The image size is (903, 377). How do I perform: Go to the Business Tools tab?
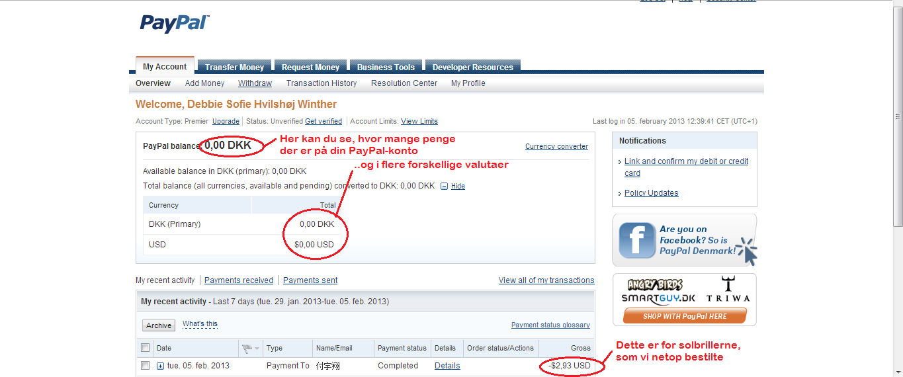[x=386, y=67]
